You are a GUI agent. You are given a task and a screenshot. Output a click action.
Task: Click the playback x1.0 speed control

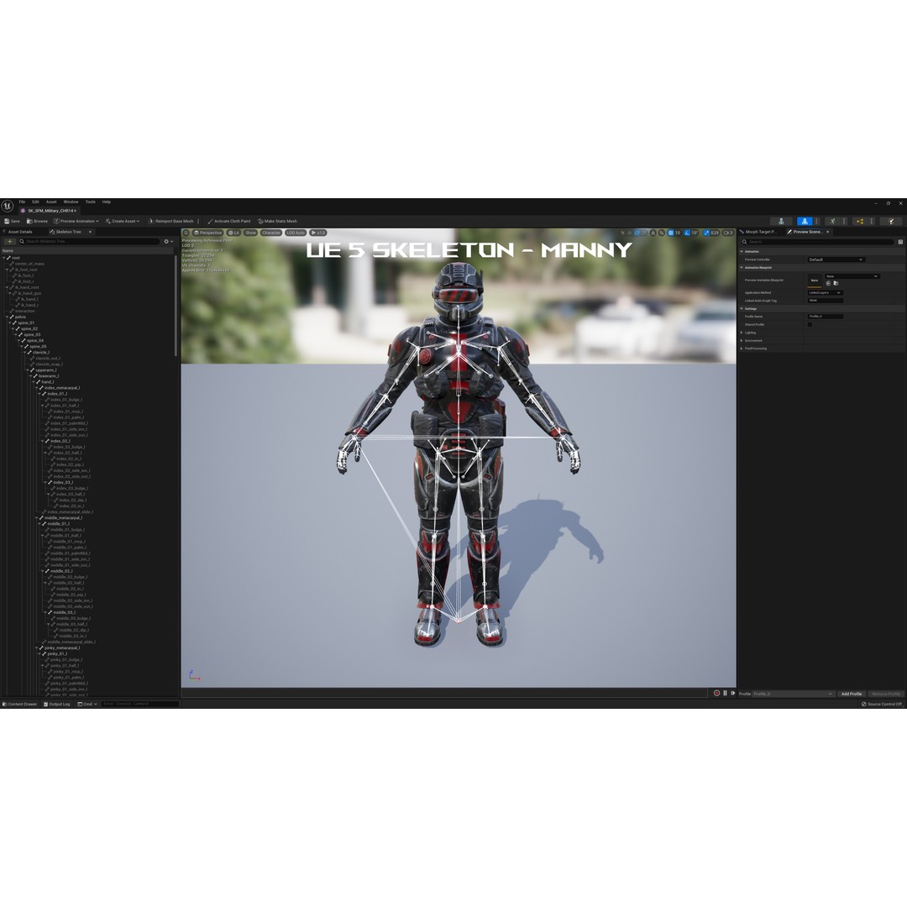318,233
